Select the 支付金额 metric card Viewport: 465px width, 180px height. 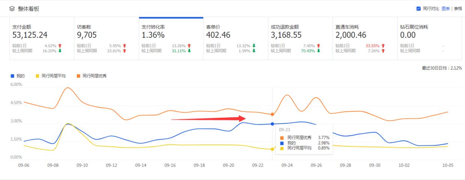[x=42, y=39]
